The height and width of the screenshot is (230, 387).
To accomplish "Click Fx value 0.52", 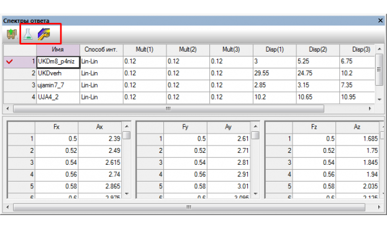I will [57, 150].
